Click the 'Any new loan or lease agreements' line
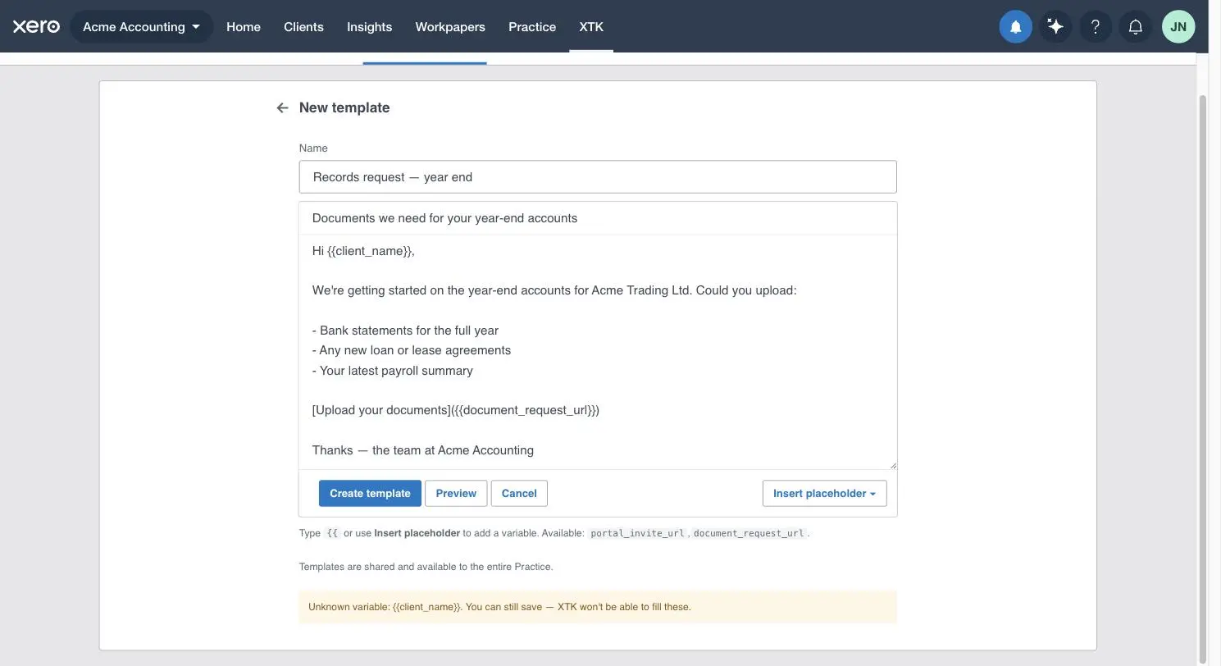This screenshot has height=666, width=1221. point(412,350)
